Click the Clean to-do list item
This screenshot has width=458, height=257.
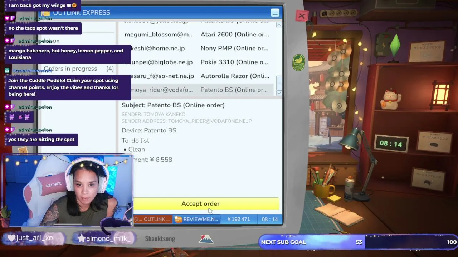point(136,150)
